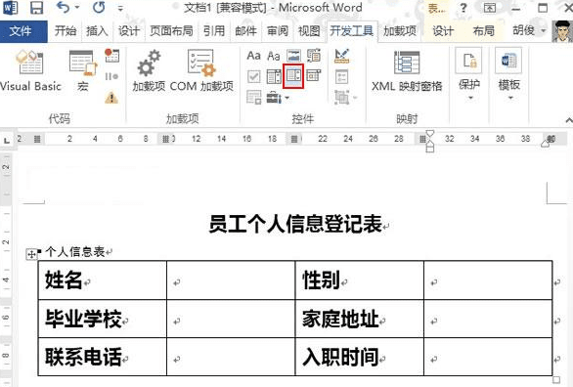Collapse the ribbon with chevron

(569, 120)
